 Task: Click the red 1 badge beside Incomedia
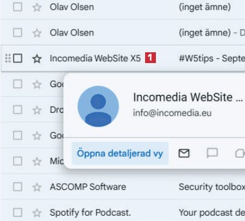click(x=150, y=58)
